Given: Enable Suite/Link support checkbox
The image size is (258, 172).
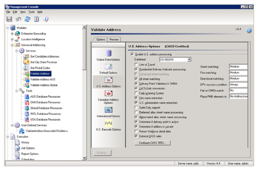Looking at the screenshot, I should click(x=136, y=107).
